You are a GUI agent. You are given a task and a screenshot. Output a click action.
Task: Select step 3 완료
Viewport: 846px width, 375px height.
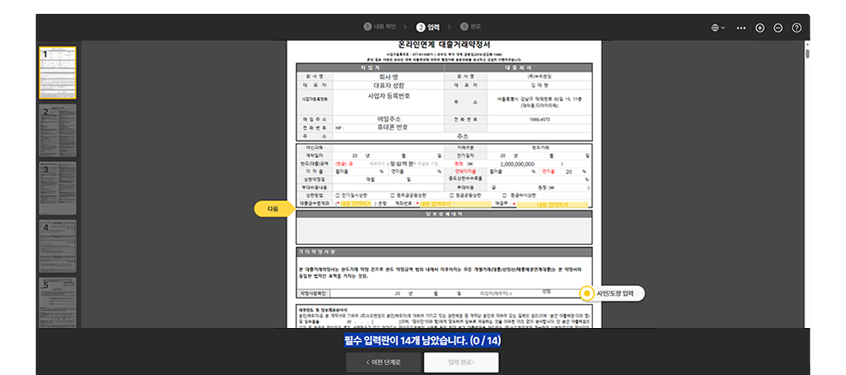click(470, 27)
